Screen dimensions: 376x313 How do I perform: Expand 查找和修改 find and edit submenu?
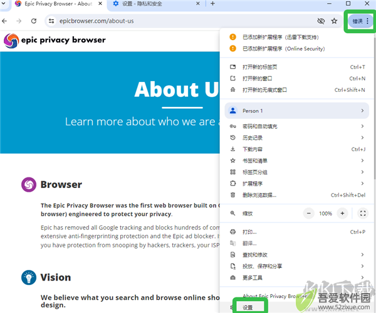point(296,255)
